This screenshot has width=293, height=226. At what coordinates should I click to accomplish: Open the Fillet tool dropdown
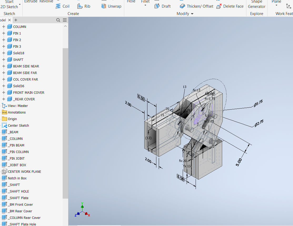(145, 5)
